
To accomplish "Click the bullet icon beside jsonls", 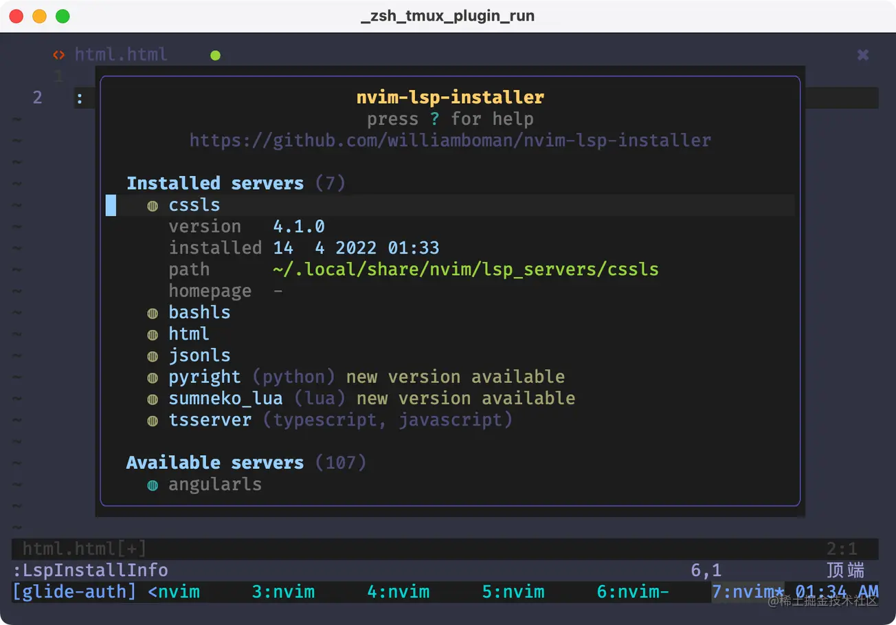I will pos(153,356).
